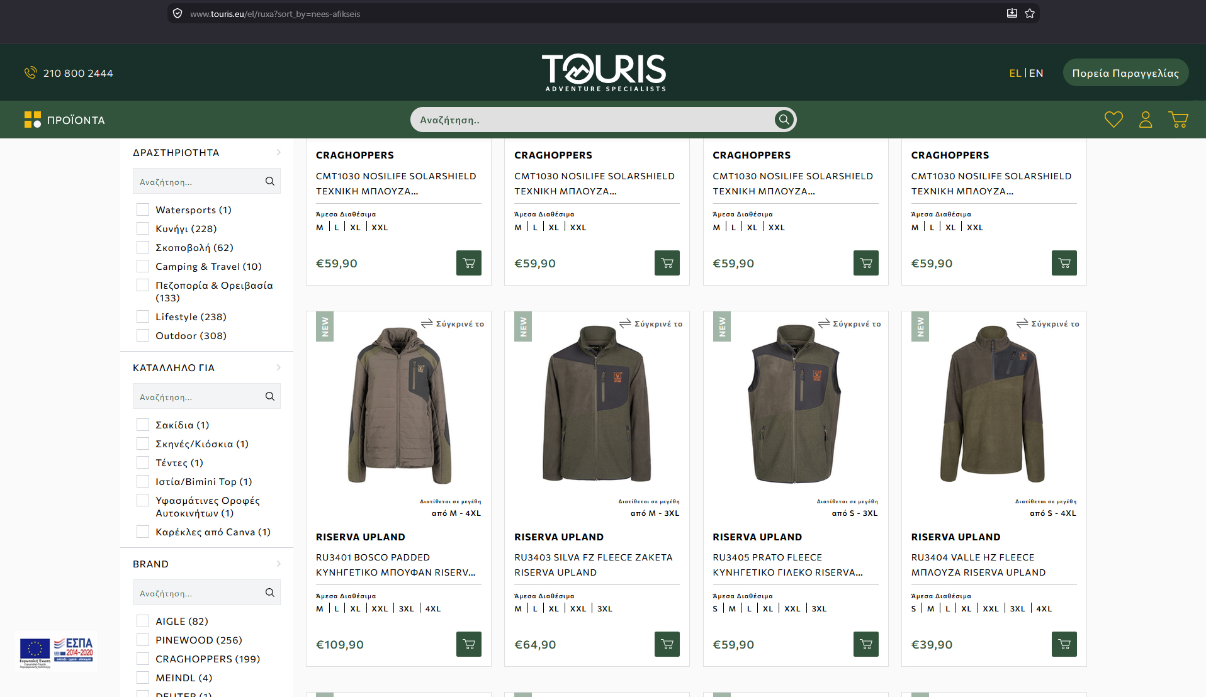1206x697 pixels.
Task: Check the Lifestyle (238) filter
Action: [x=143, y=316]
